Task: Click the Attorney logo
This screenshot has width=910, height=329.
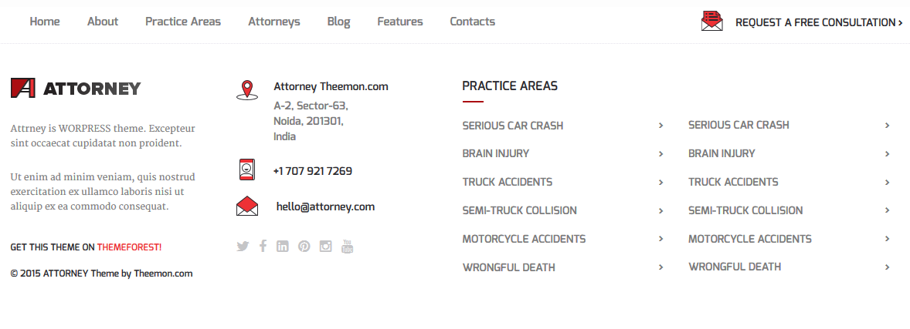Action: coord(76,88)
